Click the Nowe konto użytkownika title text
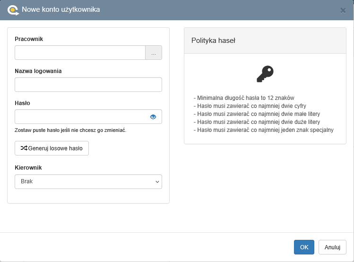The width and height of the screenshot is (354, 262). pos(61,9)
